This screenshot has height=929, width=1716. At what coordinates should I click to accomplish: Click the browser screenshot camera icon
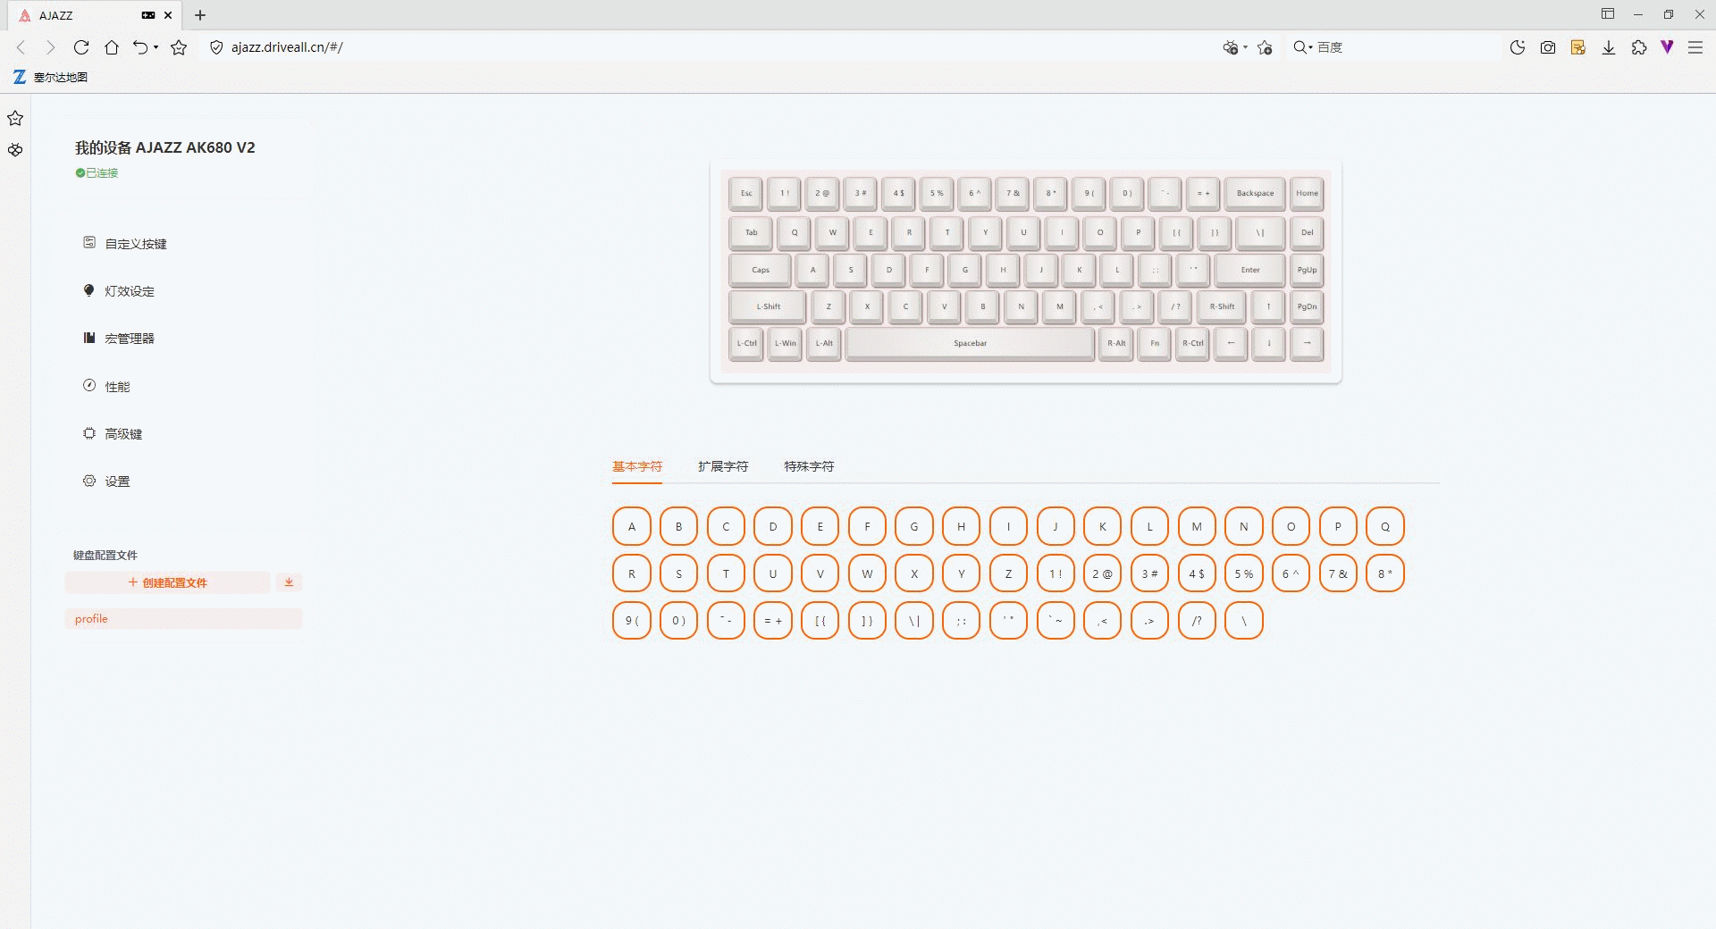pyautogui.click(x=1548, y=47)
